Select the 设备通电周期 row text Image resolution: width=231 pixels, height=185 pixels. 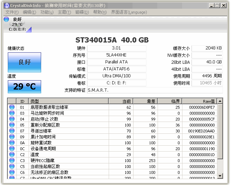(43, 149)
